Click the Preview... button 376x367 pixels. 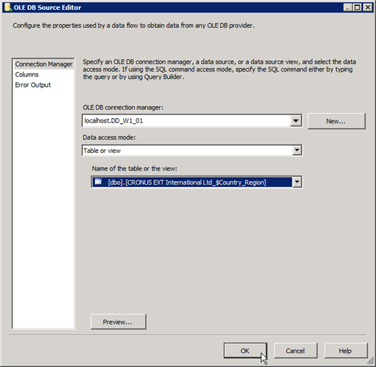pyautogui.click(x=119, y=322)
